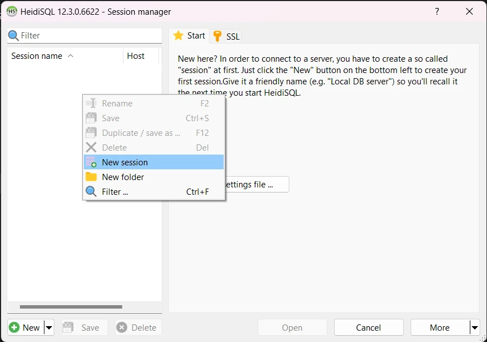487x342 pixels.
Task: Click the magnifier icon in Filter box
Action: tap(14, 36)
